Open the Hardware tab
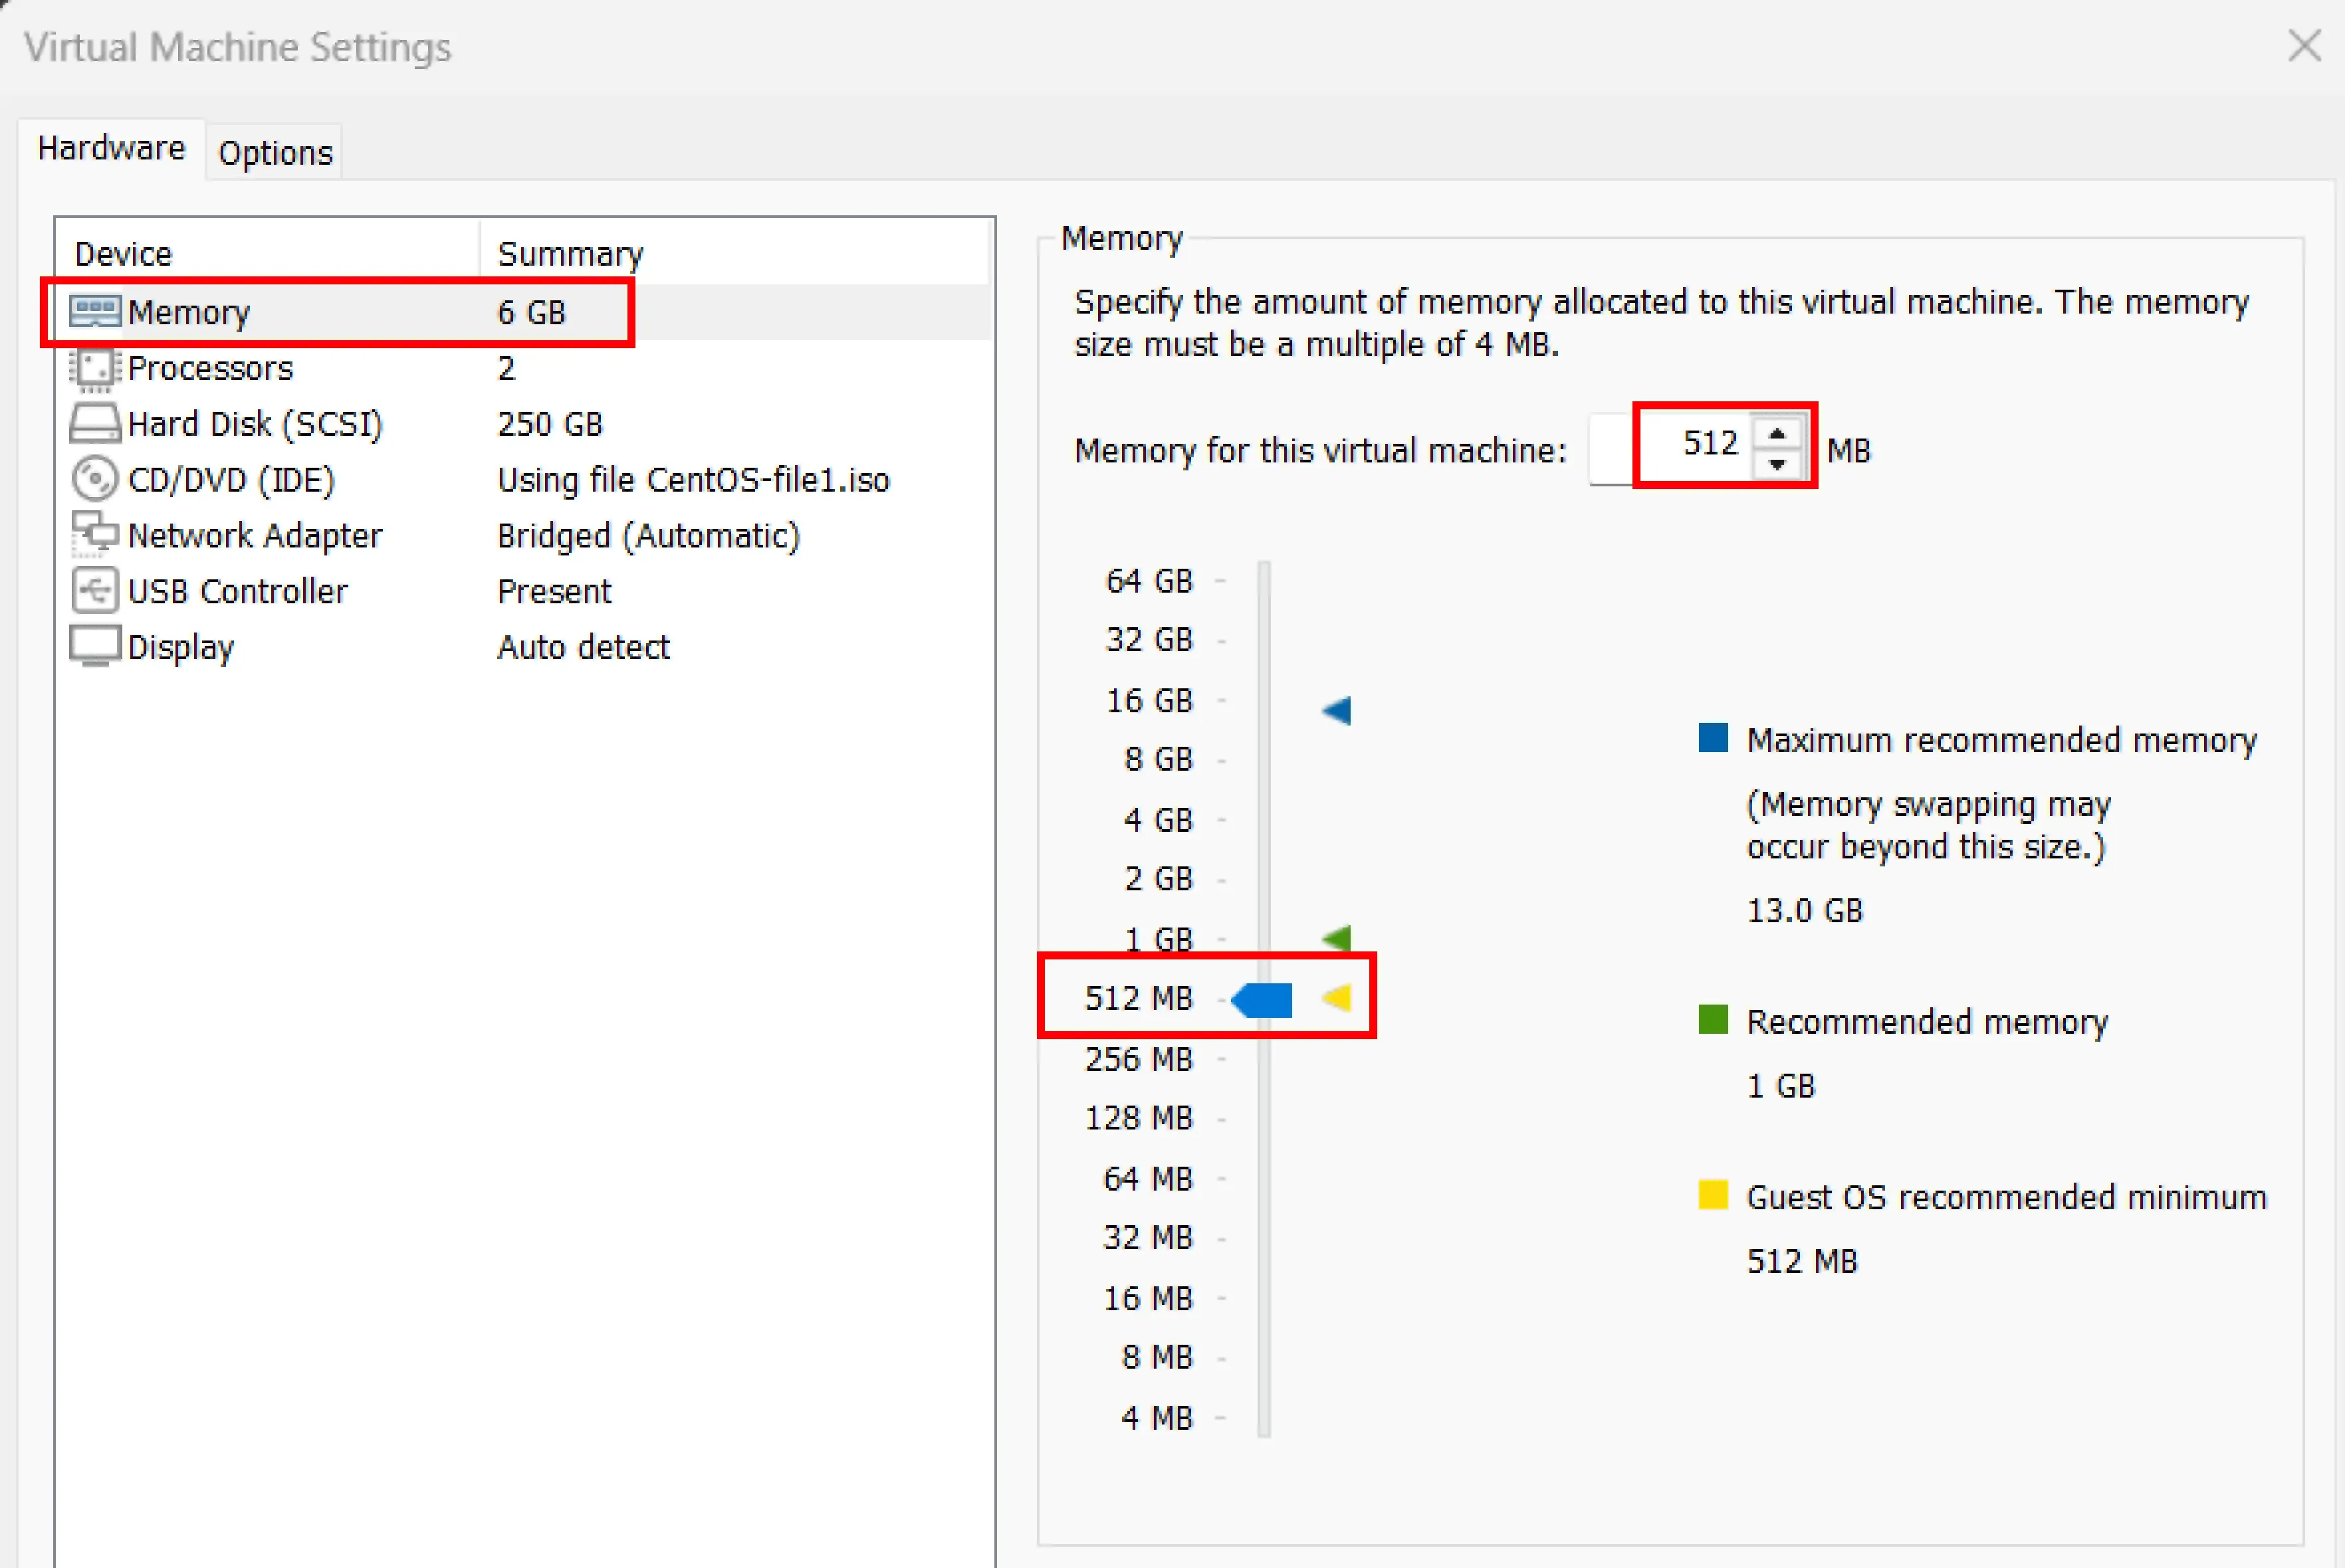This screenshot has height=1568, width=2345. coord(111,148)
